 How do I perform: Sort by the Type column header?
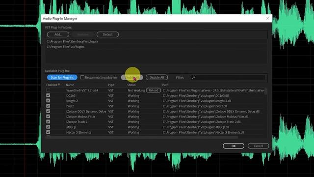111,85
